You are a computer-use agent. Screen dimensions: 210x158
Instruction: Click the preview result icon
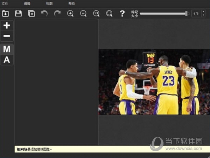[x=31, y=14]
